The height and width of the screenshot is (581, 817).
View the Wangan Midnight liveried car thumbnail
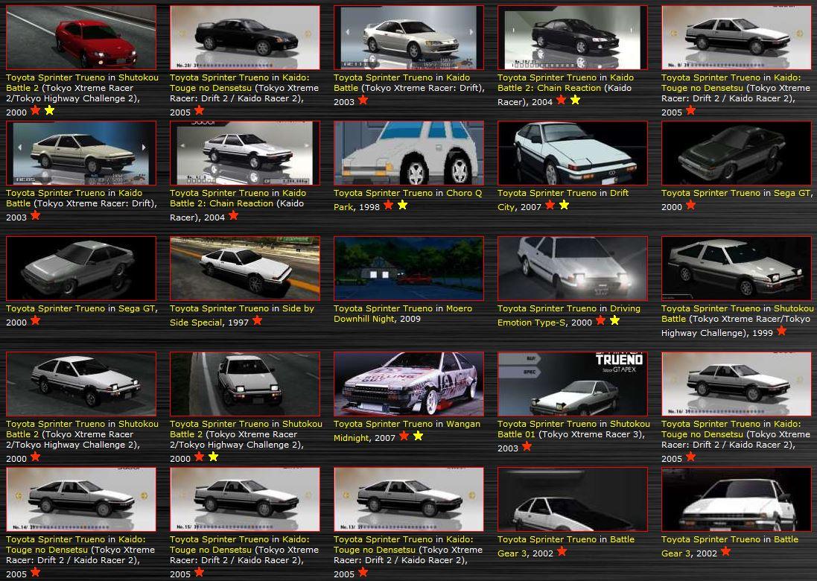[x=408, y=384]
